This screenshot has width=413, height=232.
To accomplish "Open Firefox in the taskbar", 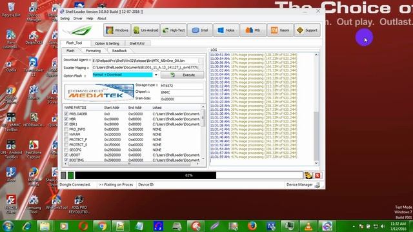I will point(252,226).
